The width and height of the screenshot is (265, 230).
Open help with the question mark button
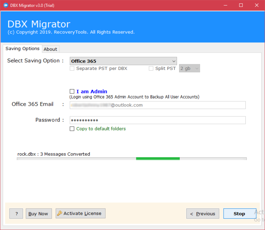point(16,213)
